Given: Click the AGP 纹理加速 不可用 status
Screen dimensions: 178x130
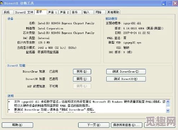Looking at the screenshot, I should point(54,86).
